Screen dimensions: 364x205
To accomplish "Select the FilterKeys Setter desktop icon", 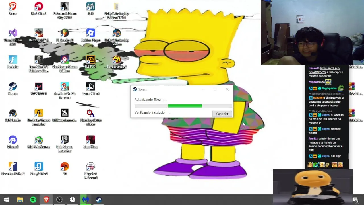I will tap(90, 118).
